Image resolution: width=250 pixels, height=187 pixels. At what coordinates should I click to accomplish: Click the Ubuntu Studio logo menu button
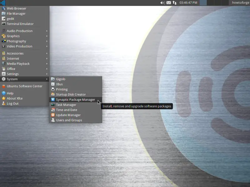(3, 3)
